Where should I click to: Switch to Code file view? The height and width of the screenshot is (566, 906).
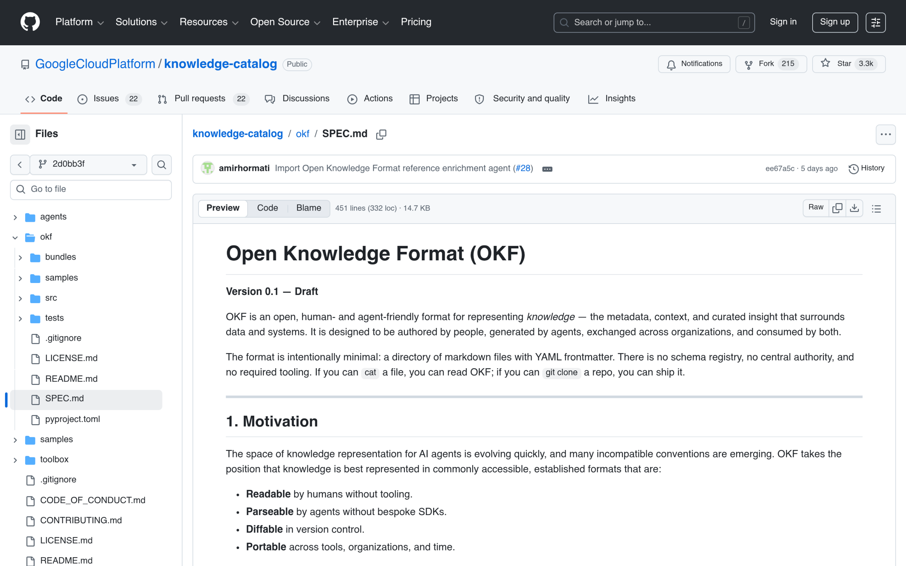pyautogui.click(x=267, y=208)
